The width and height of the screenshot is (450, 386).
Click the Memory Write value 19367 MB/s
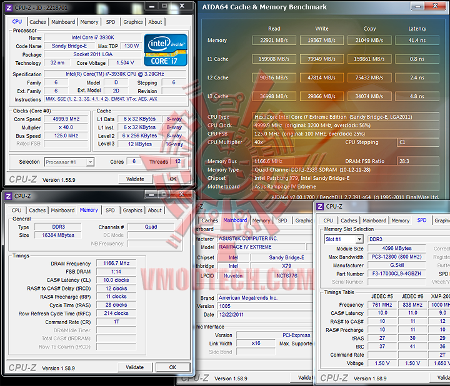322,41
